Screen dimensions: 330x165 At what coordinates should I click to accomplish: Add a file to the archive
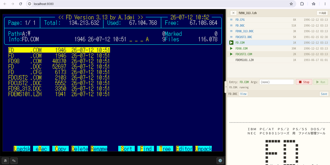[x=322, y=13]
